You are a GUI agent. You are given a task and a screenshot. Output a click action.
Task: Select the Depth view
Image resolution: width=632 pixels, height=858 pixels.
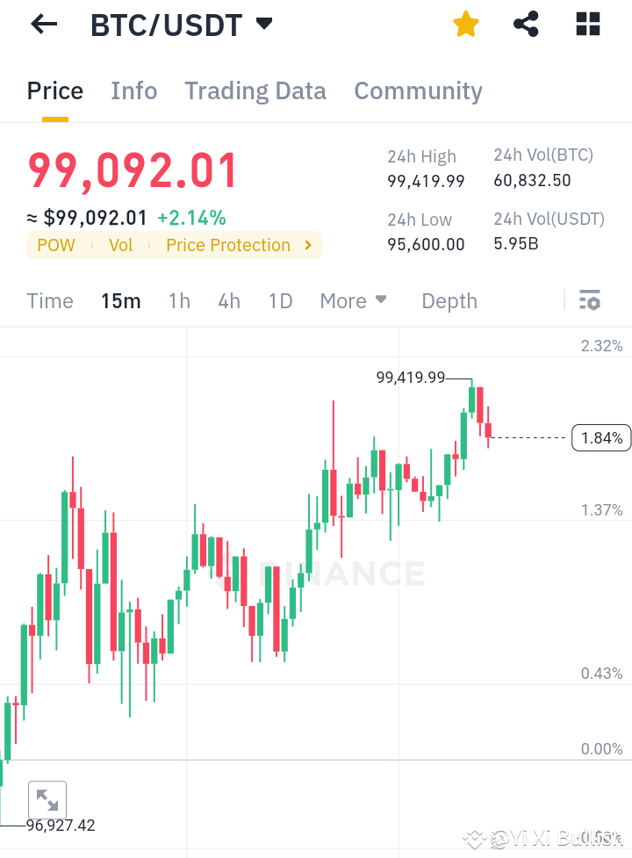coord(449,300)
